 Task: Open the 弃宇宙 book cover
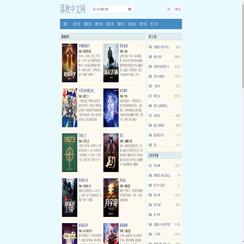[111, 197]
